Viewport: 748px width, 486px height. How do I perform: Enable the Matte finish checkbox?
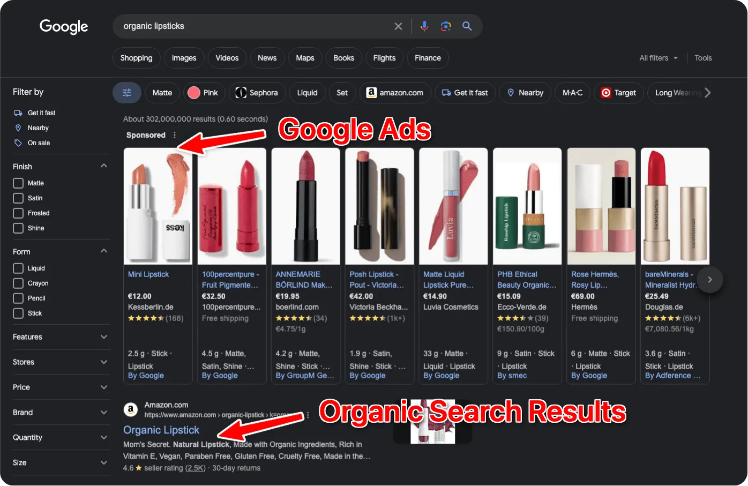[x=18, y=183]
